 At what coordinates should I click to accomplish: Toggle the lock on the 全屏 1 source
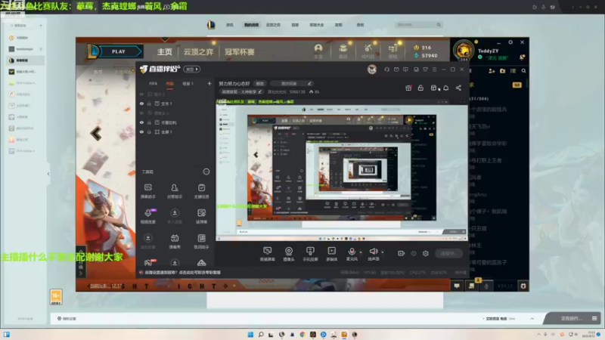[x=149, y=131]
